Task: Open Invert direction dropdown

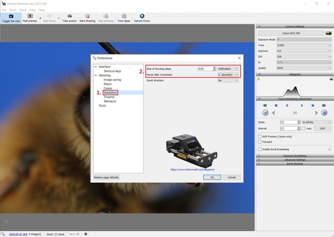Action: tap(228, 80)
